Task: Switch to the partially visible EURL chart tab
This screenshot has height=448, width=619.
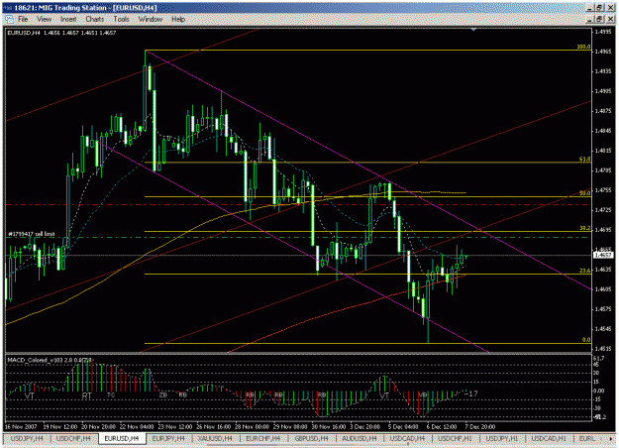Action: 586,438
